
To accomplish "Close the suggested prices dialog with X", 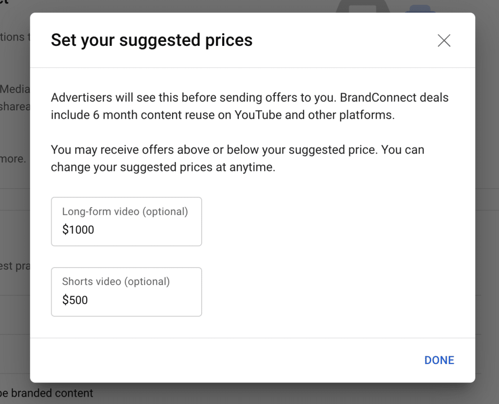I will (x=443, y=40).
